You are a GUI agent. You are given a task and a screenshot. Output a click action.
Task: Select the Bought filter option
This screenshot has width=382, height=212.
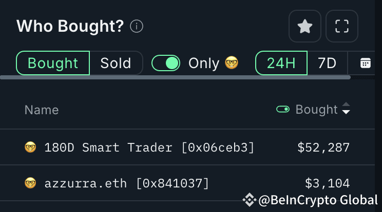pos(53,63)
